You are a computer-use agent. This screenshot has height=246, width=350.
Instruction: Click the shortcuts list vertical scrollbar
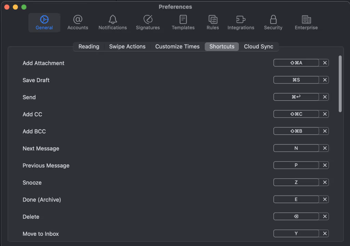tap(340, 84)
